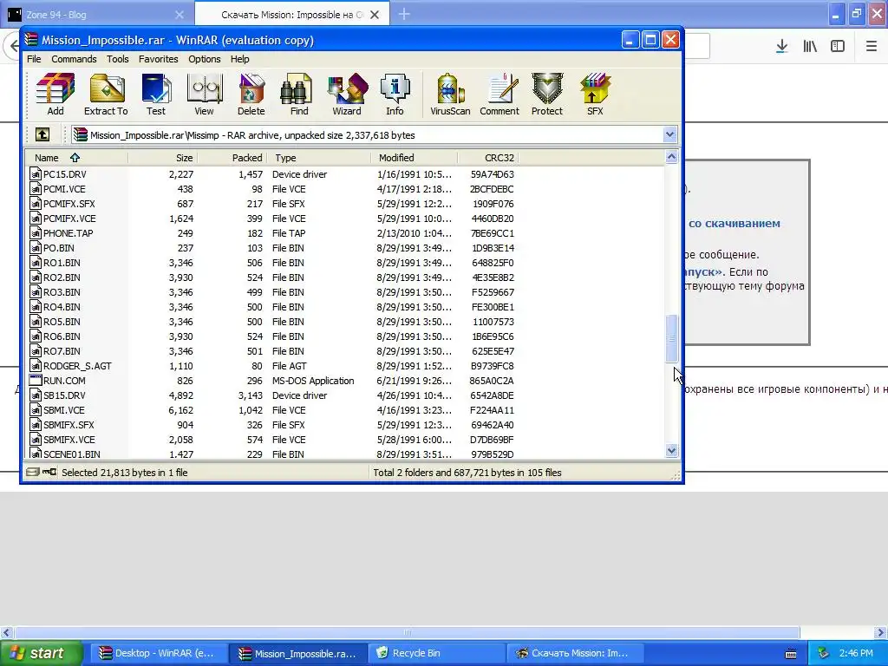Open Firefox library icon
888x666 pixels.
click(x=810, y=46)
